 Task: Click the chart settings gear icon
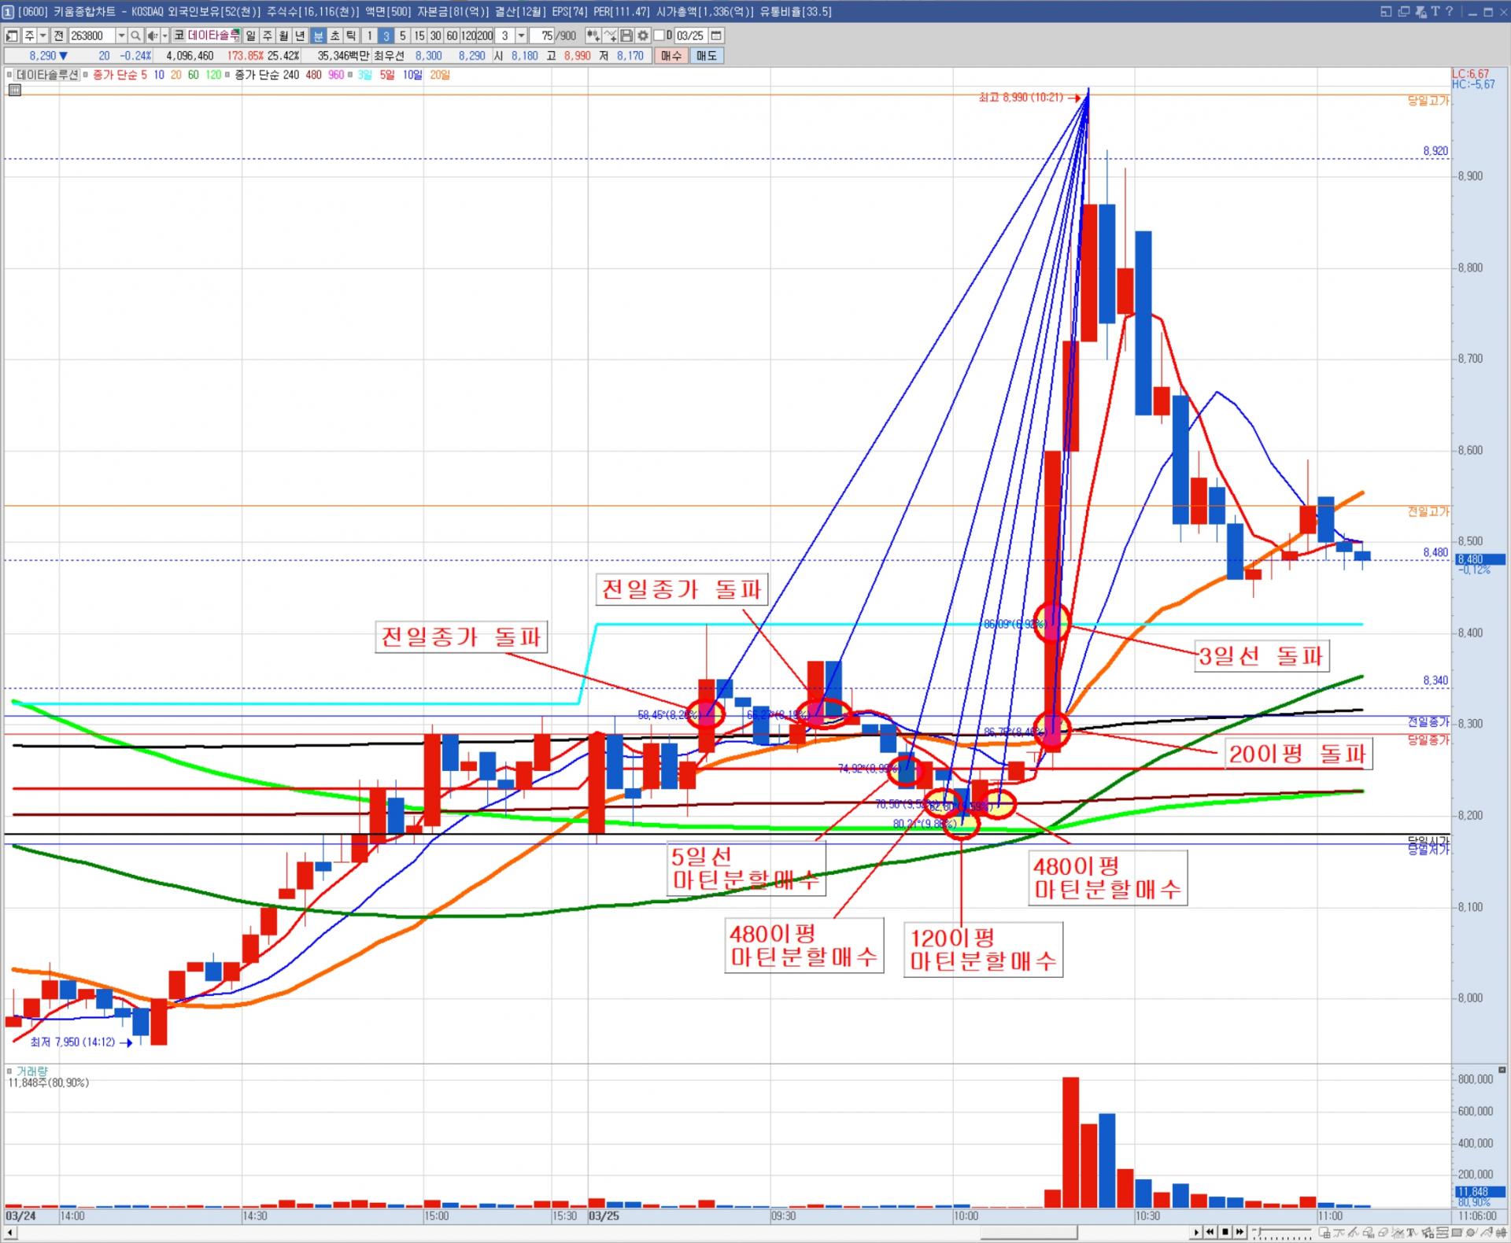pyautogui.click(x=643, y=35)
